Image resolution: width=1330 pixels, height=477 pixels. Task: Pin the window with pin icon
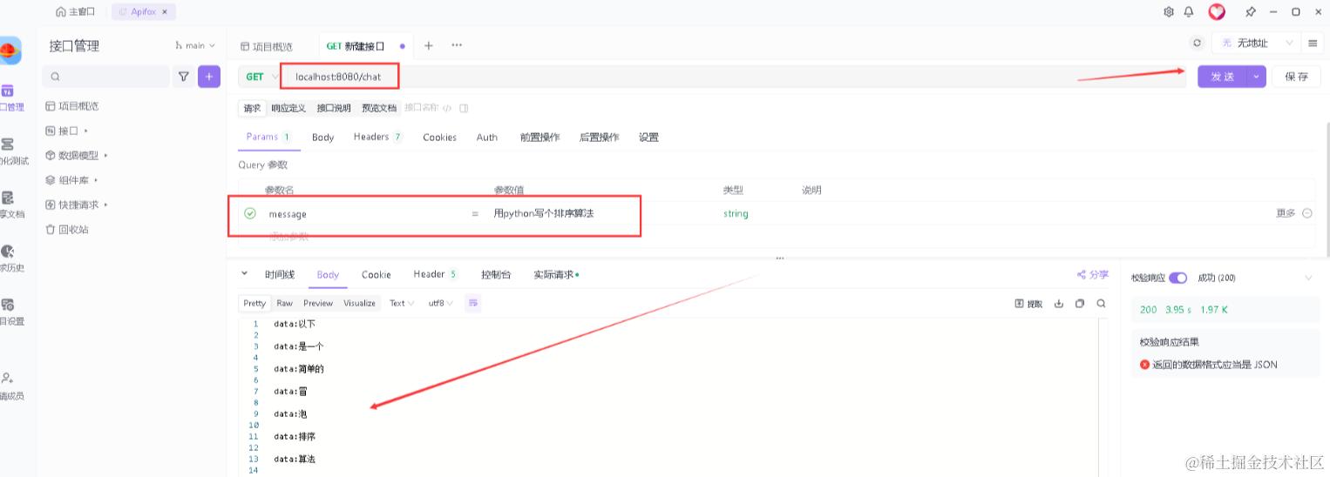(x=1251, y=11)
